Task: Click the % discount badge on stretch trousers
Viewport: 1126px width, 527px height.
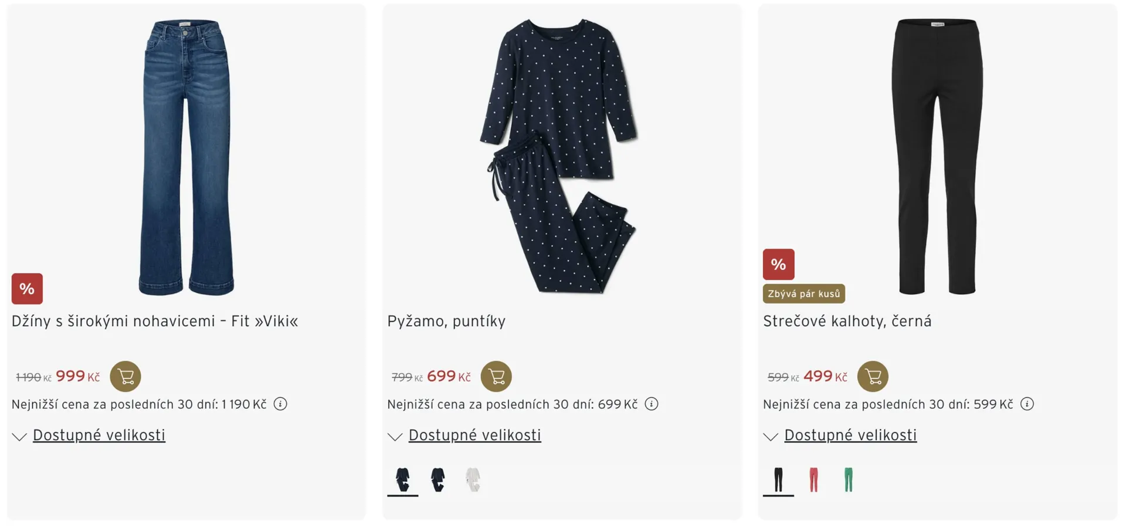Action: point(778,264)
